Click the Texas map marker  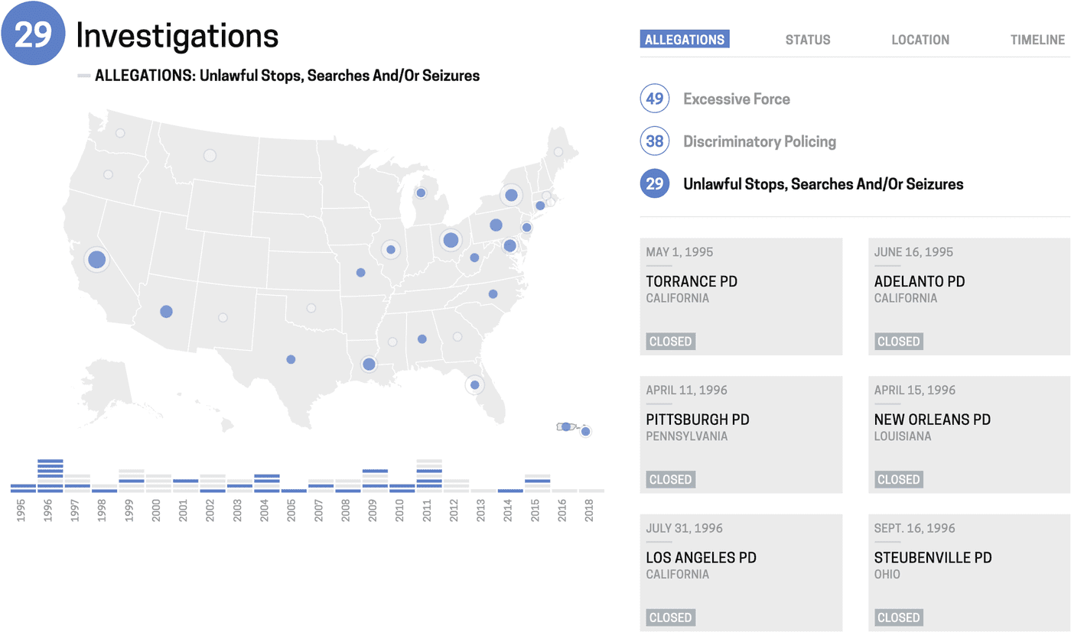(x=291, y=359)
